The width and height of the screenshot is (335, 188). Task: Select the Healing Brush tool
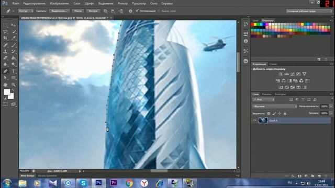pyautogui.click(x=5, y=45)
